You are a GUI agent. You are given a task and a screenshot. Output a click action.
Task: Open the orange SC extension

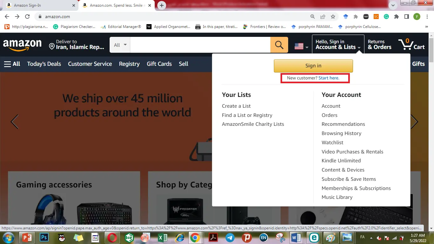pyautogui.click(x=376, y=17)
